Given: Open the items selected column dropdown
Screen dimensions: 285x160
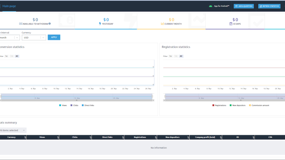Looking at the screenshot, I should coord(13,130).
